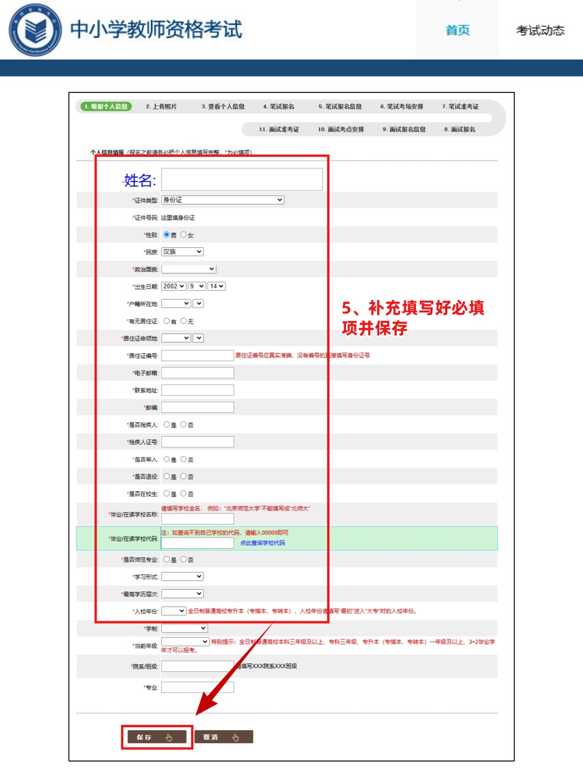Open the 学制 dropdown
Image resolution: width=583 pixels, height=777 pixels.
(184, 628)
